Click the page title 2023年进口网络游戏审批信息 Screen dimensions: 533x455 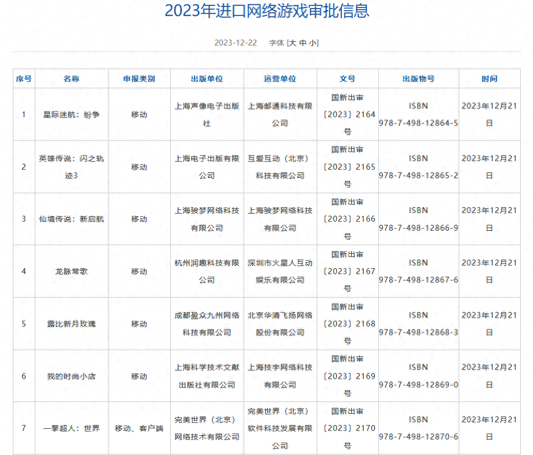point(267,11)
